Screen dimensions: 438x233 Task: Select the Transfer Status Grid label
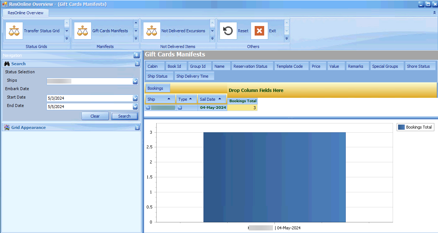42,31
